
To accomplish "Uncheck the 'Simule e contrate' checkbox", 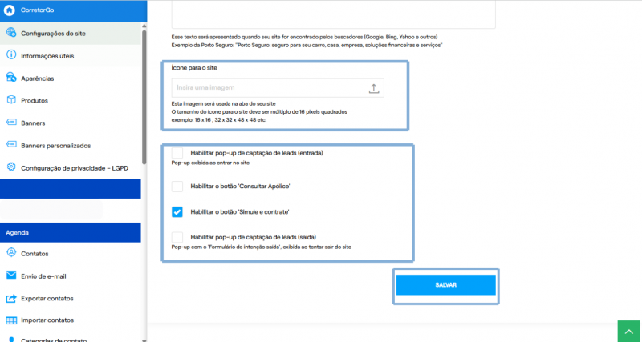I will tap(177, 211).
